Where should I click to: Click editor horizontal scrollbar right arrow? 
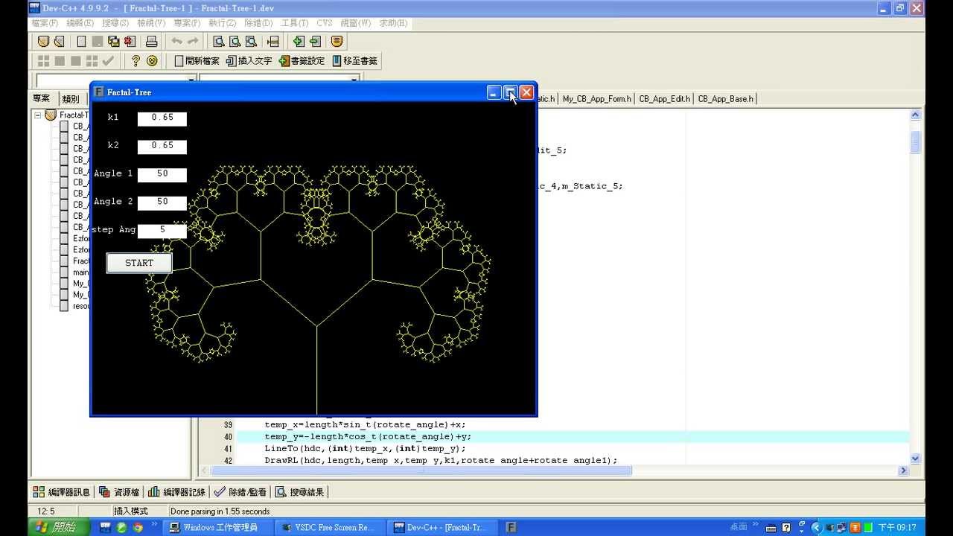(x=903, y=470)
